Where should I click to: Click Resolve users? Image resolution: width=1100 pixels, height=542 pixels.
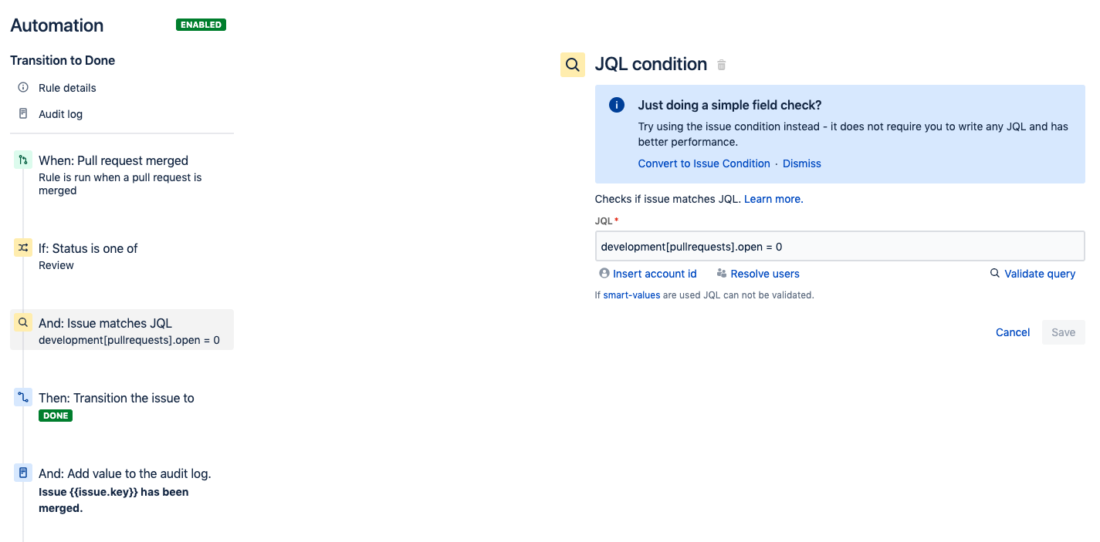[765, 274]
